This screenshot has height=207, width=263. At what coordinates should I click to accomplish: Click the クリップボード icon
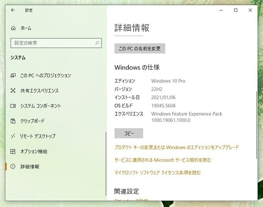click(13, 121)
